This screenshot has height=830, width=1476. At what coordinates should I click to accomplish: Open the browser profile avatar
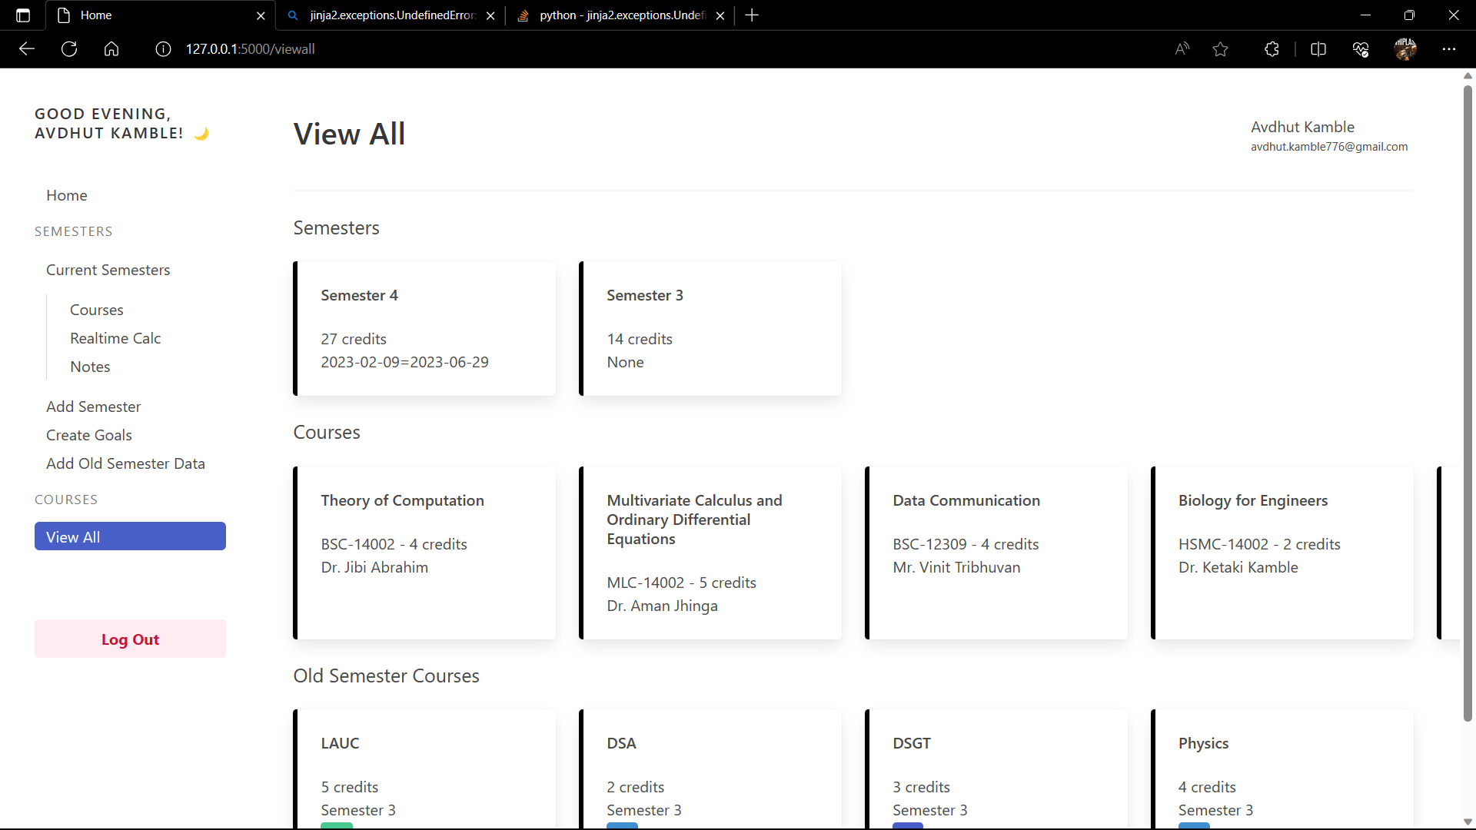click(x=1406, y=48)
